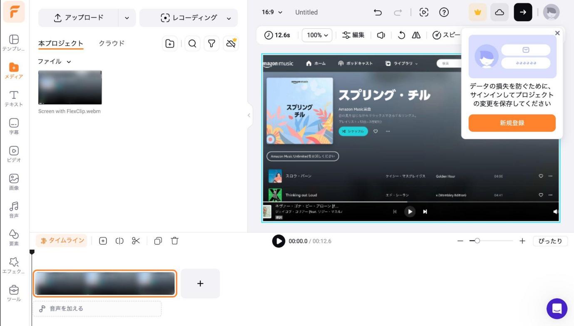Play the timeline preview
The image size is (574, 326).
pos(278,241)
